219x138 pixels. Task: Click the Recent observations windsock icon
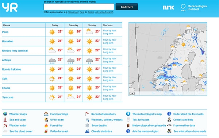(x=87, y=114)
